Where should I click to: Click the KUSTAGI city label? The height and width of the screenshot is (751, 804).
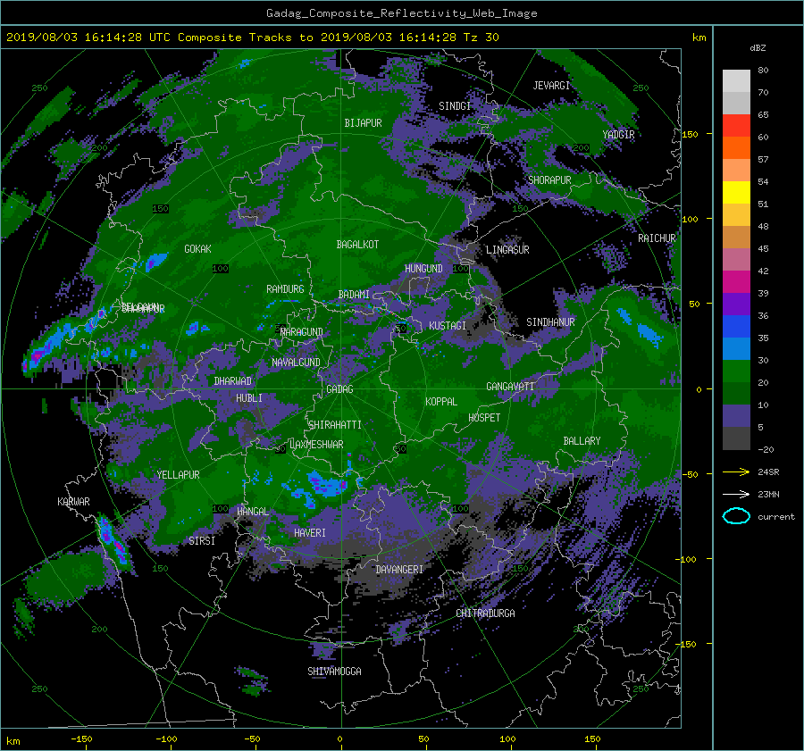448,326
